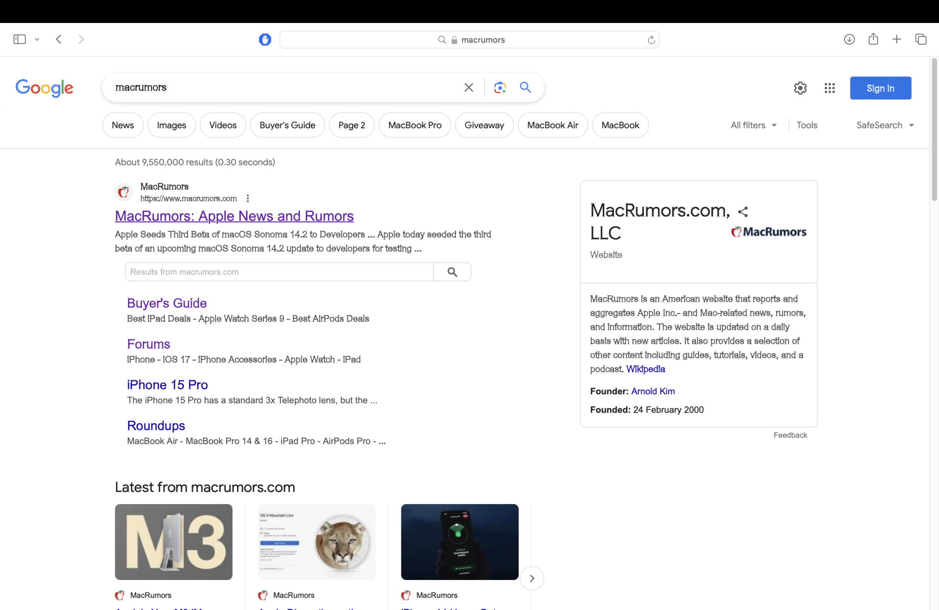Open MacRumors: Apple News and Rumors link
Screen dimensions: 939x610
pyautogui.click(x=234, y=216)
